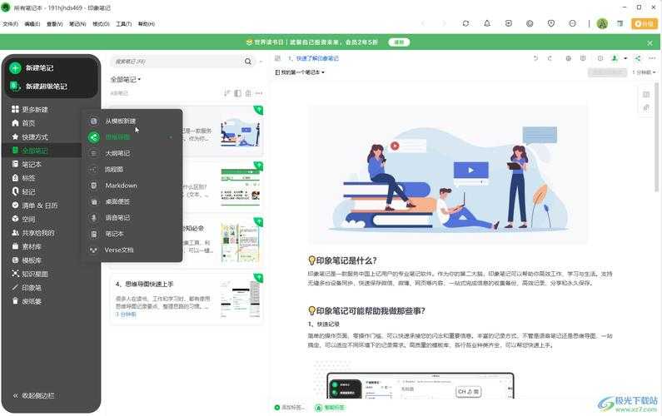
Task: Click the user avatar in top toolbar
Action: [602, 23]
